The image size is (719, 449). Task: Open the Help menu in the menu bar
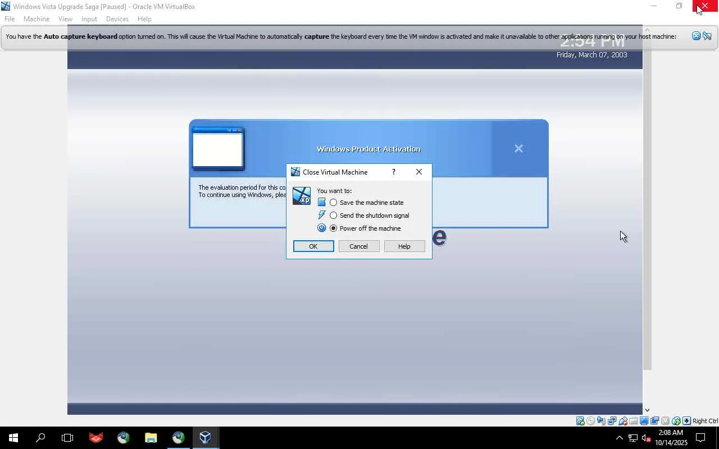coord(144,19)
